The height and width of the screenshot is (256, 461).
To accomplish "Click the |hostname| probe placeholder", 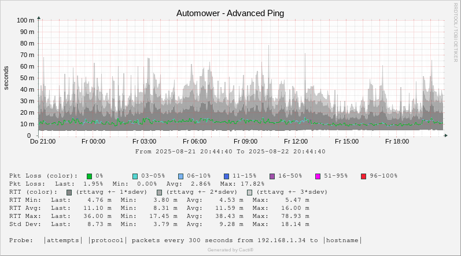I will [x=342, y=240].
